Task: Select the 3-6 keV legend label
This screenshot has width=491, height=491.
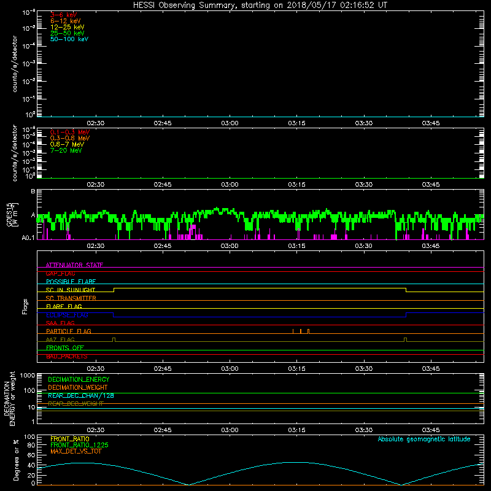Action: [64, 15]
